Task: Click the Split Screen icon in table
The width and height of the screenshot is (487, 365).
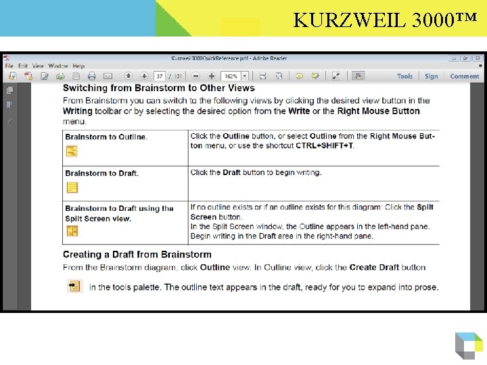Action: [x=72, y=231]
